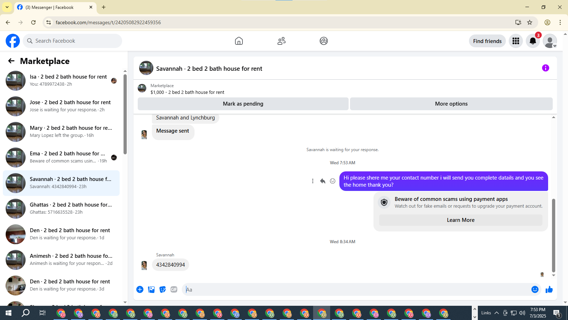This screenshot has width=568, height=320.
Task: Open the emoji picker in message box
Action: (535, 289)
